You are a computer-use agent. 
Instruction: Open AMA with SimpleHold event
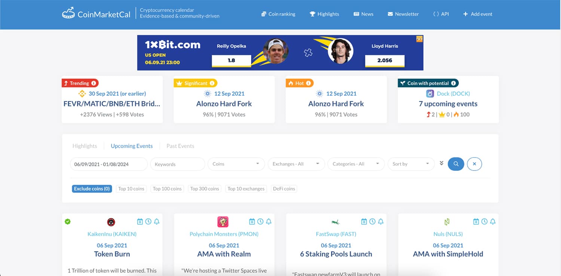pos(448,254)
